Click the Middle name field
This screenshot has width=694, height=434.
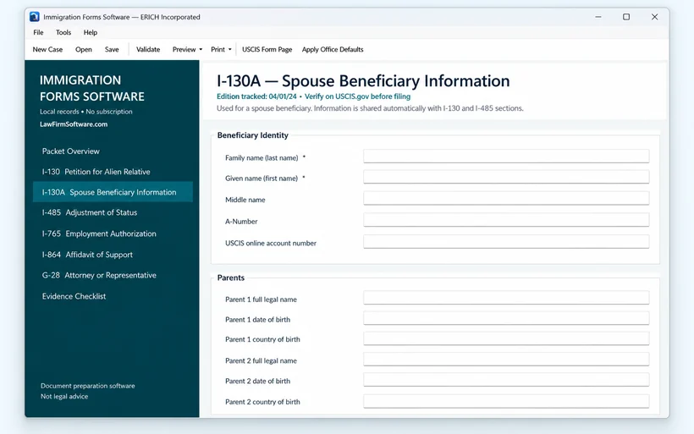(506, 198)
